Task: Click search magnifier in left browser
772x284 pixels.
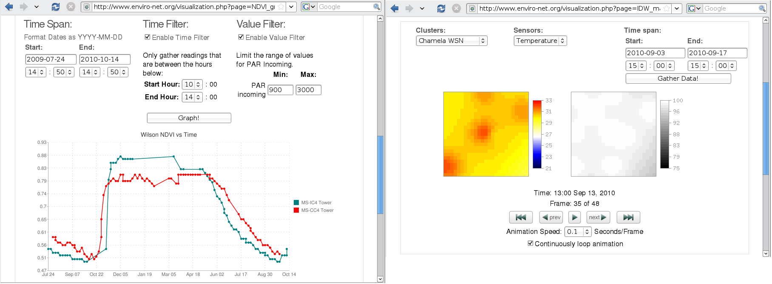Action: 376,7
